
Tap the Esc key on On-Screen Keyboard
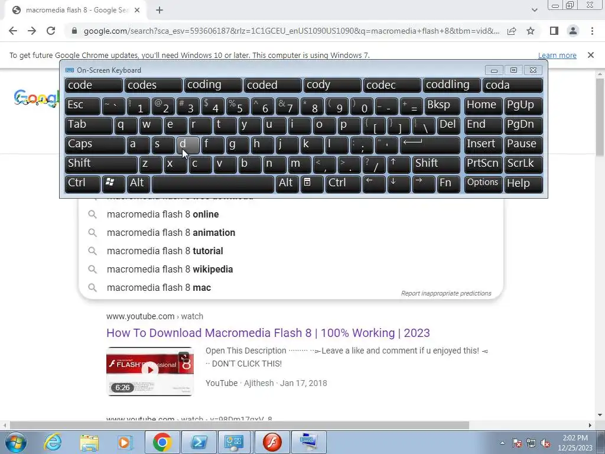(82, 106)
